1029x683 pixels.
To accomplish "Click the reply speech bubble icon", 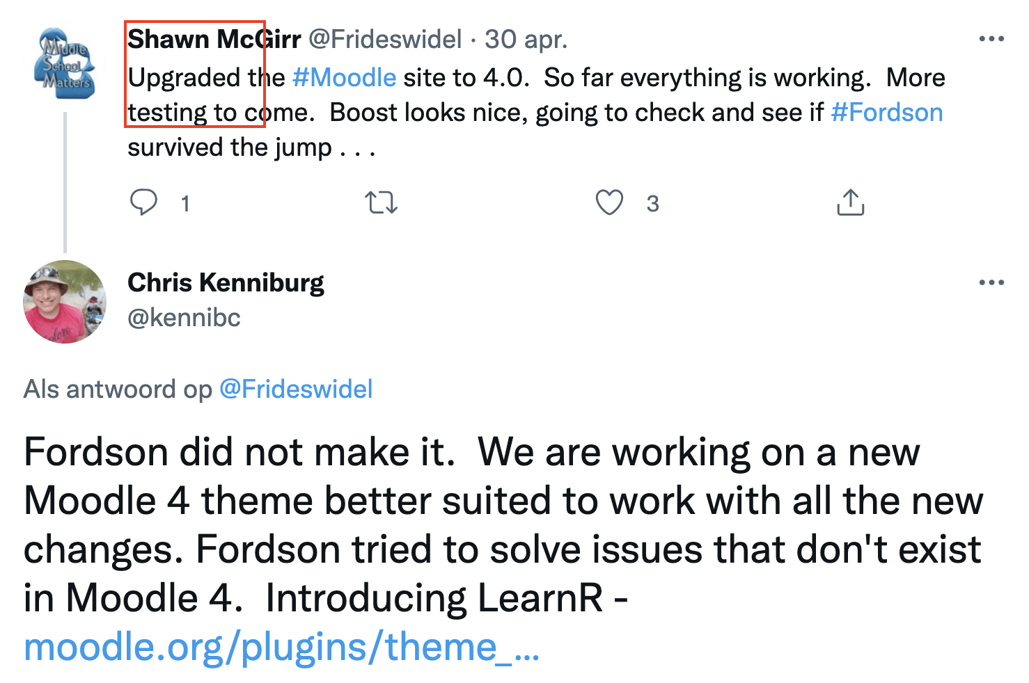I will pyautogui.click(x=143, y=202).
